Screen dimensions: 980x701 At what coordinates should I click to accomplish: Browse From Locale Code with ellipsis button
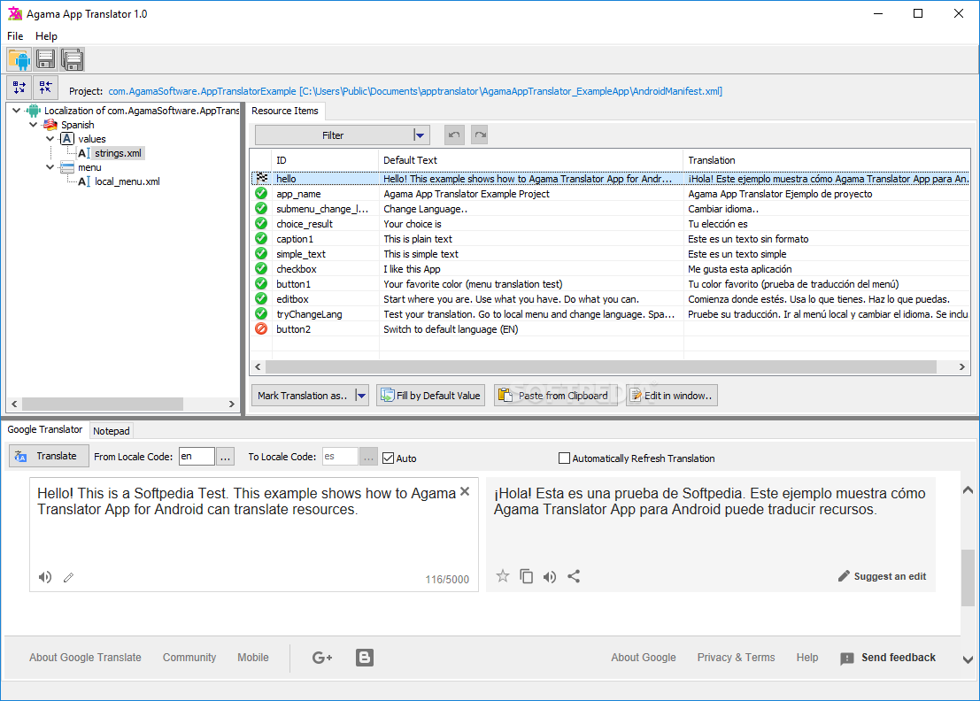[x=225, y=457]
